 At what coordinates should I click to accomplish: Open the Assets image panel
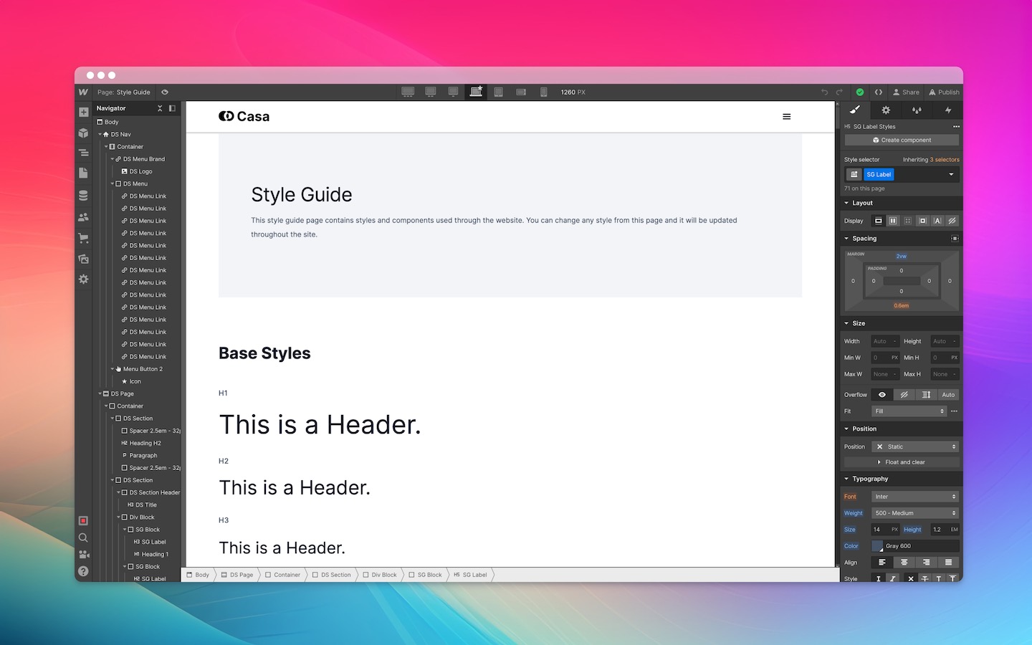tap(83, 259)
